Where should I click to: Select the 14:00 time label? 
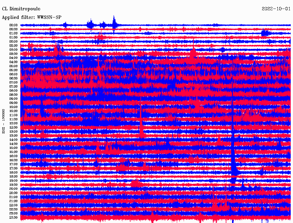click(13, 140)
